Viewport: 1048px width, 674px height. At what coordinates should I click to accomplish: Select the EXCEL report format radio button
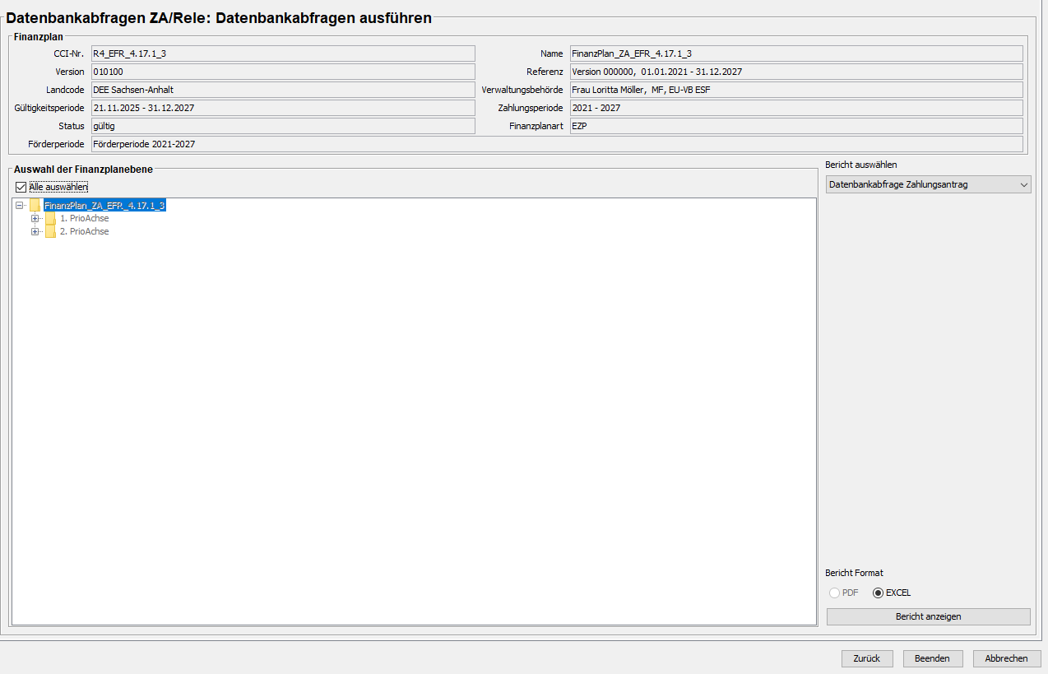point(878,593)
